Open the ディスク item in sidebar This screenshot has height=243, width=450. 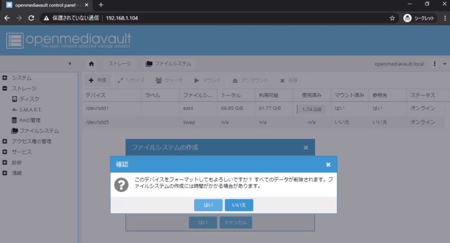point(29,99)
